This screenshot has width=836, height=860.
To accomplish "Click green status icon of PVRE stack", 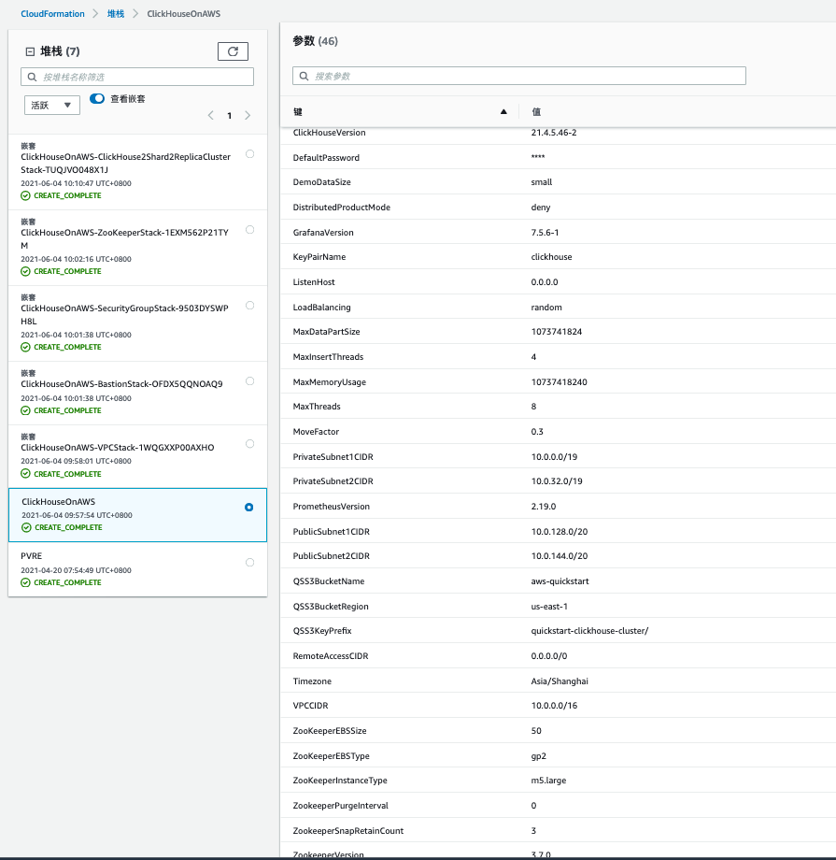I will (x=26, y=582).
